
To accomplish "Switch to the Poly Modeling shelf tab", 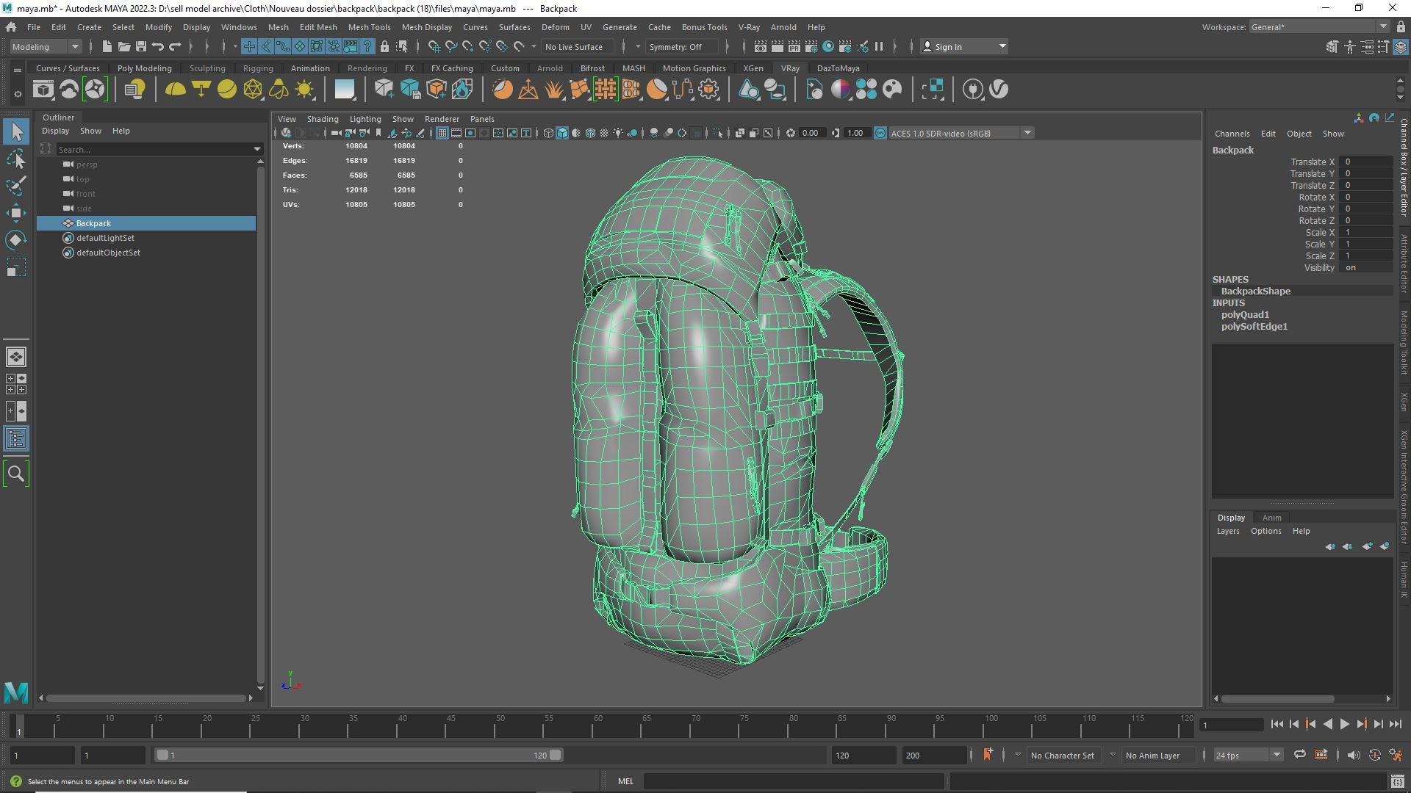I will [x=144, y=68].
